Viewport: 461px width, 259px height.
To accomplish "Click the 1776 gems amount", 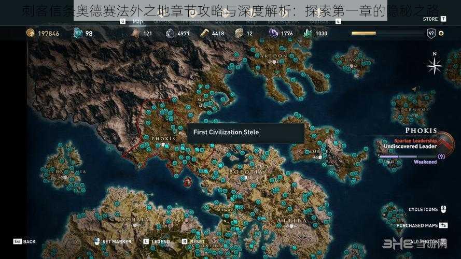I will tap(287, 34).
